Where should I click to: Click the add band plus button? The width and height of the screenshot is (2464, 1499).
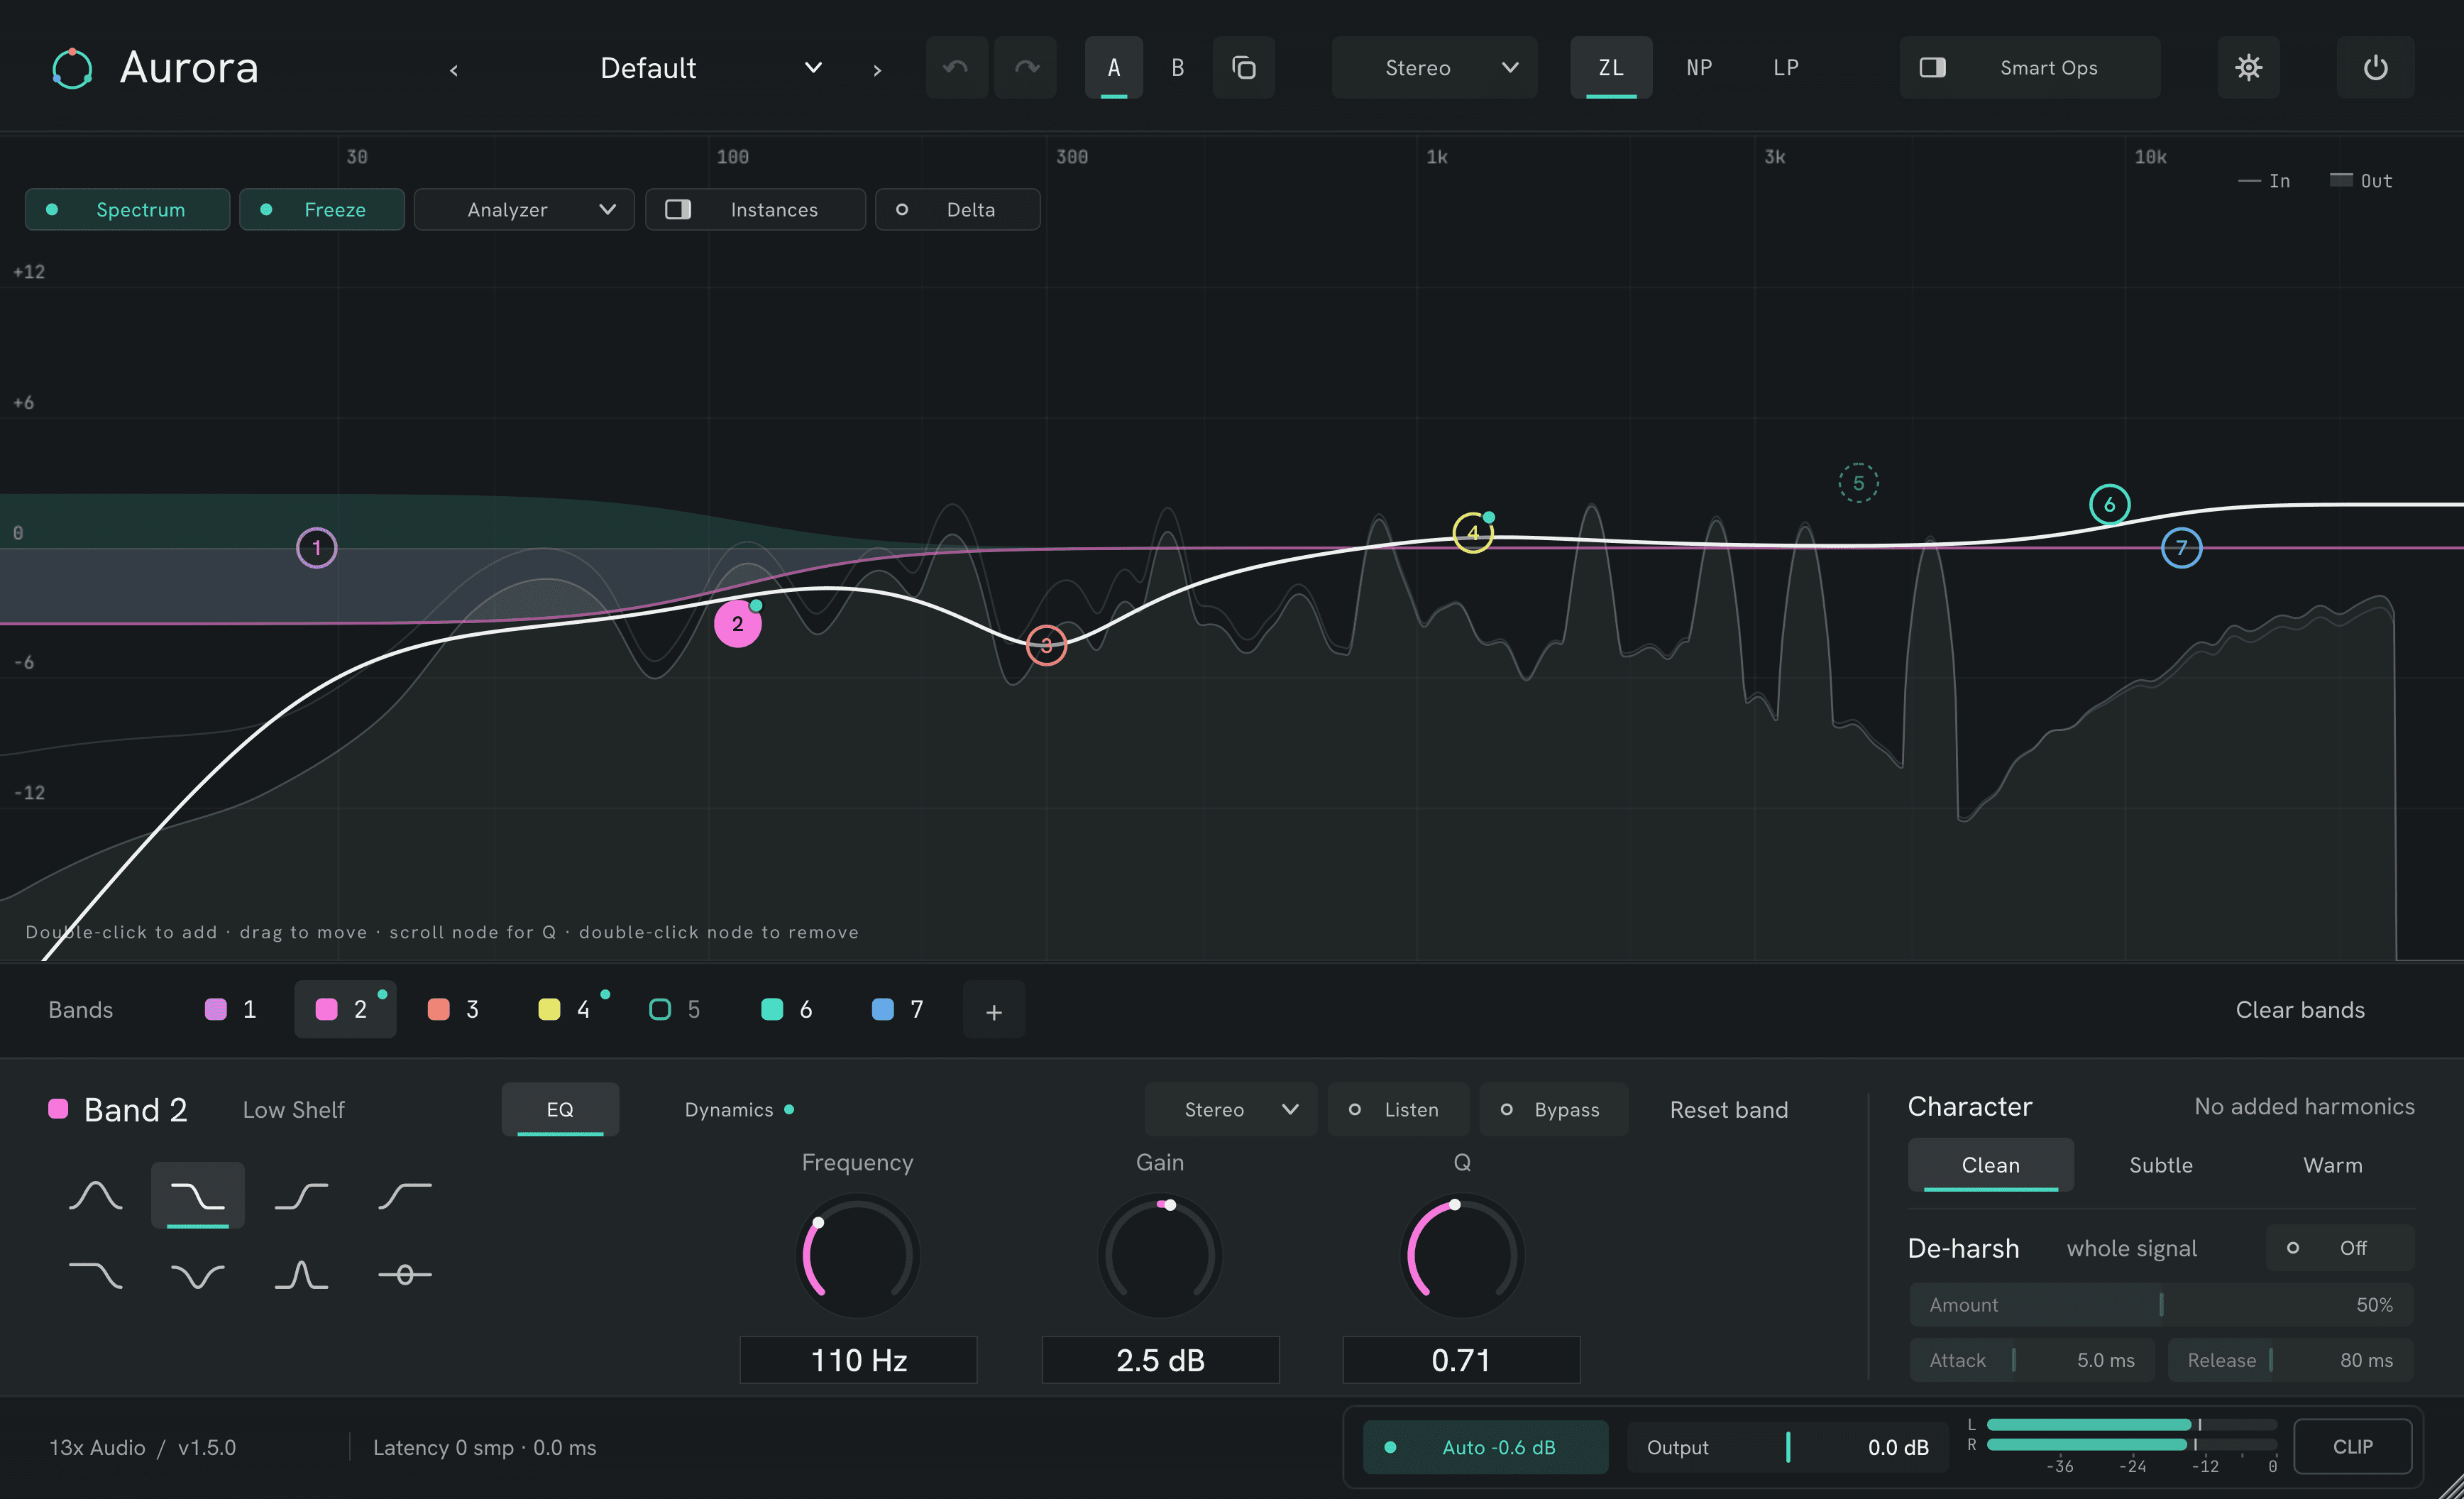point(993,1010)
